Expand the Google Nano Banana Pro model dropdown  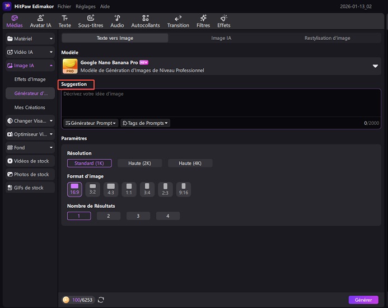375,66
